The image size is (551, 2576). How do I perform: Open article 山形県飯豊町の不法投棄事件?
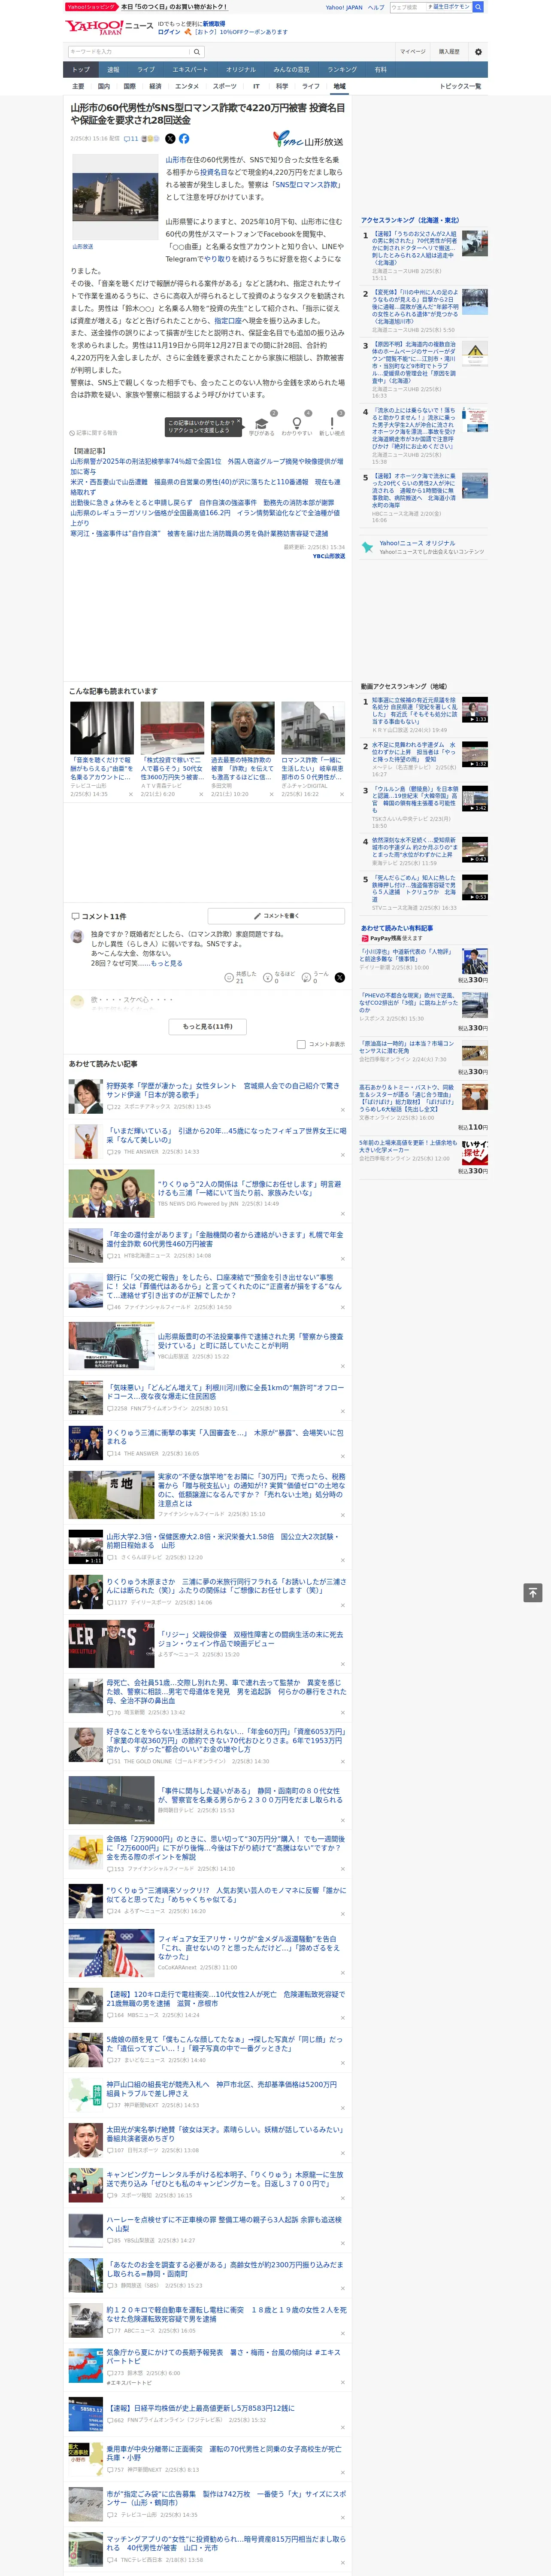pyautogui.click(x=250, y=1340)
